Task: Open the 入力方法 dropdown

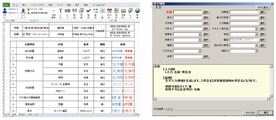Action: click(x=200, y=51)
